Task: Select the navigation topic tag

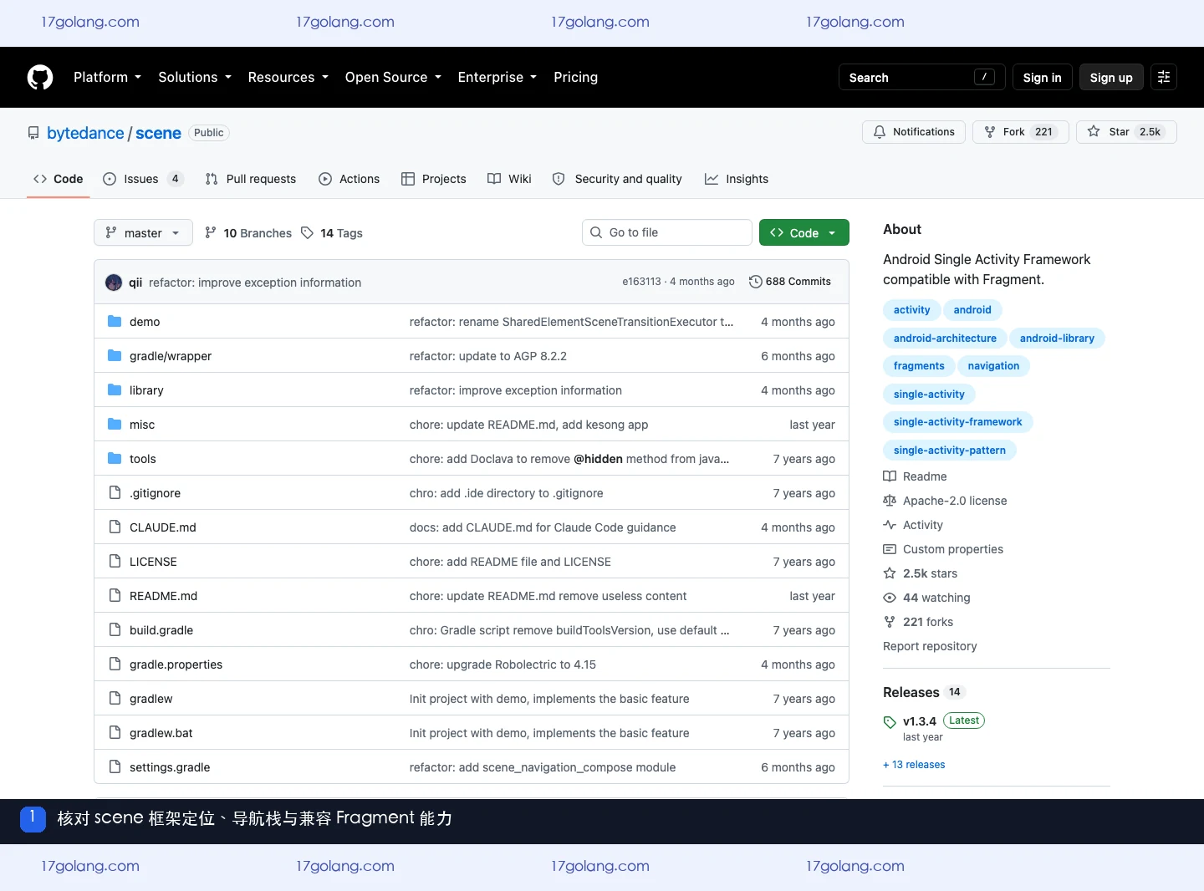Action: click(x=993, y=366)
